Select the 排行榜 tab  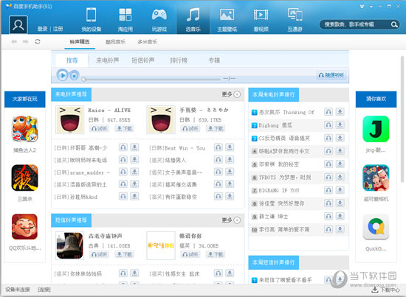coord(179,60)
